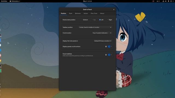Open the 'en' keyboard layout dropdown
The width and height of the screenshot is (175, 98).
tap(158, 1)
